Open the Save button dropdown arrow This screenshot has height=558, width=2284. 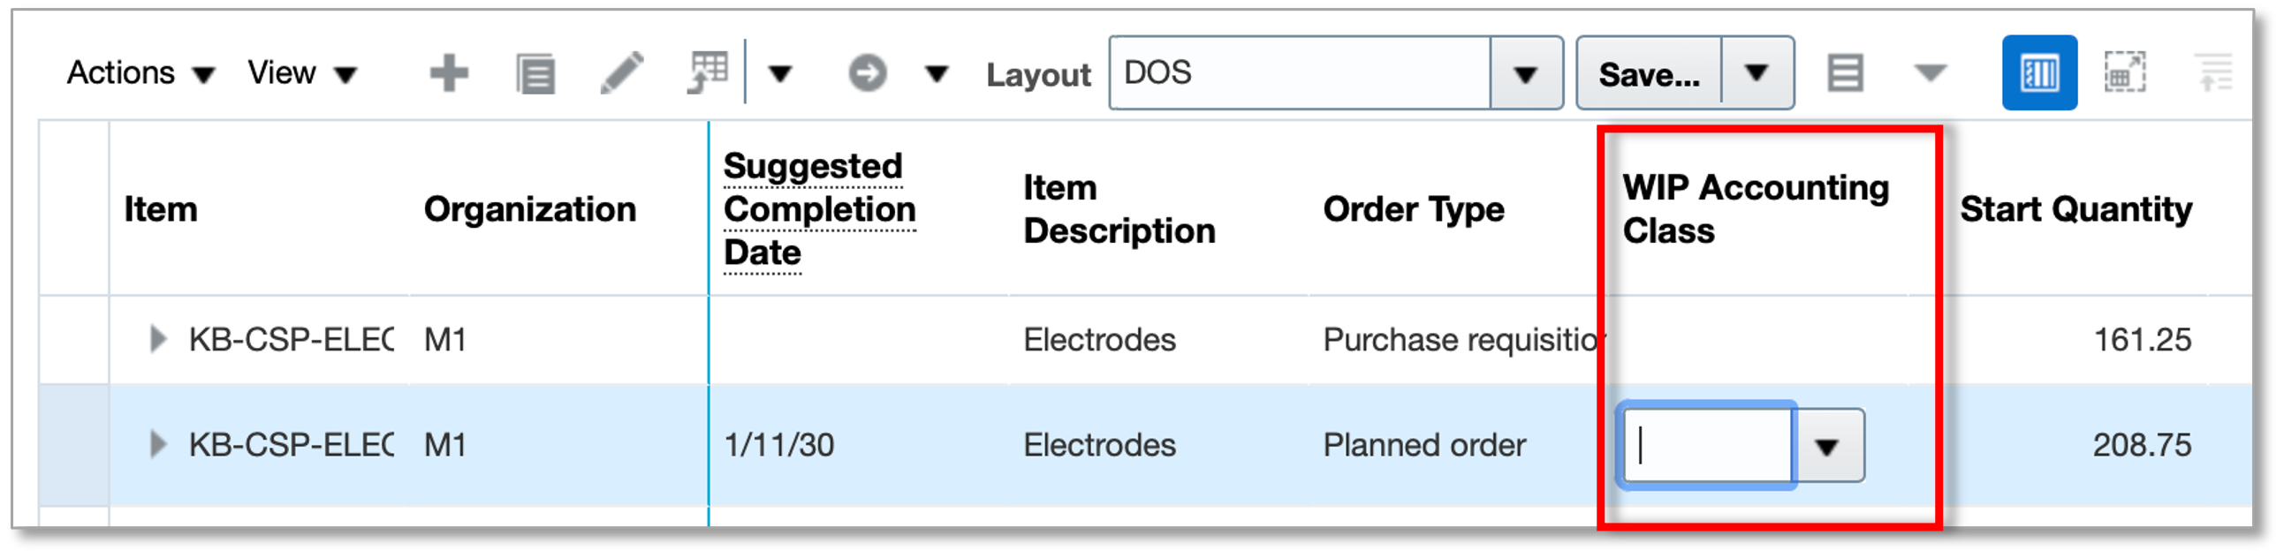1757,73
